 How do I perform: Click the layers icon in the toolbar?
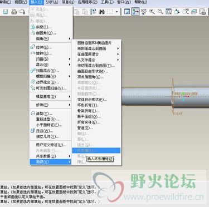coord(194,12)
